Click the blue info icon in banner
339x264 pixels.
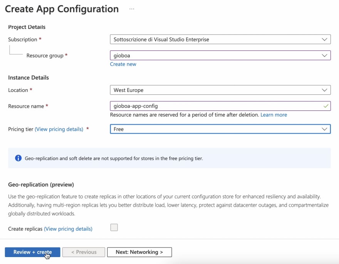[x=18, y=158]
